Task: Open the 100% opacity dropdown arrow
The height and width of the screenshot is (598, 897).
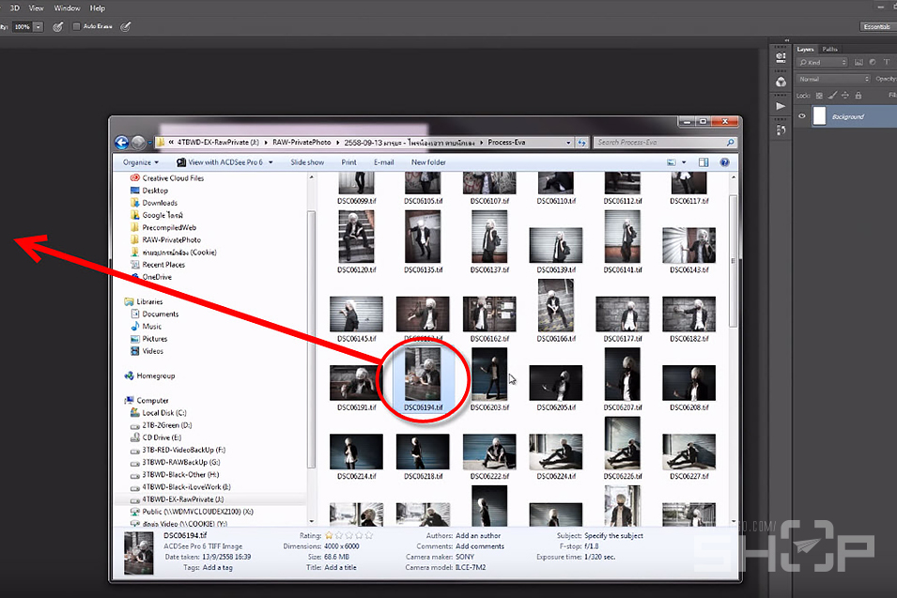Action: coord(38,26)
